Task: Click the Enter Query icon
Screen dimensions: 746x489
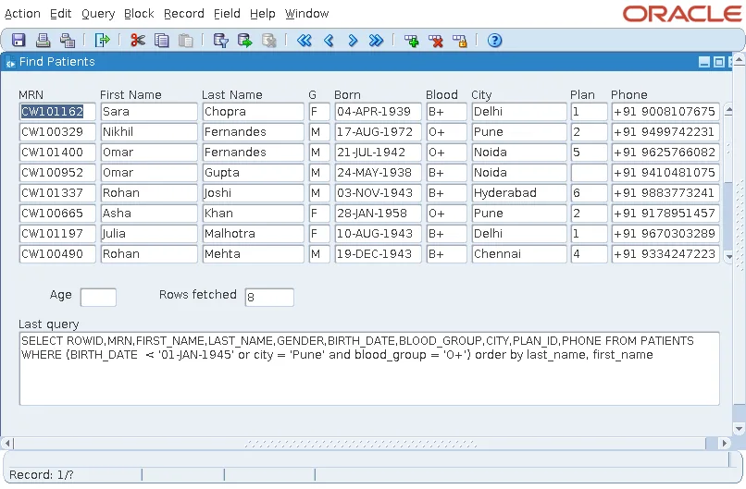Action: (221, 41)
